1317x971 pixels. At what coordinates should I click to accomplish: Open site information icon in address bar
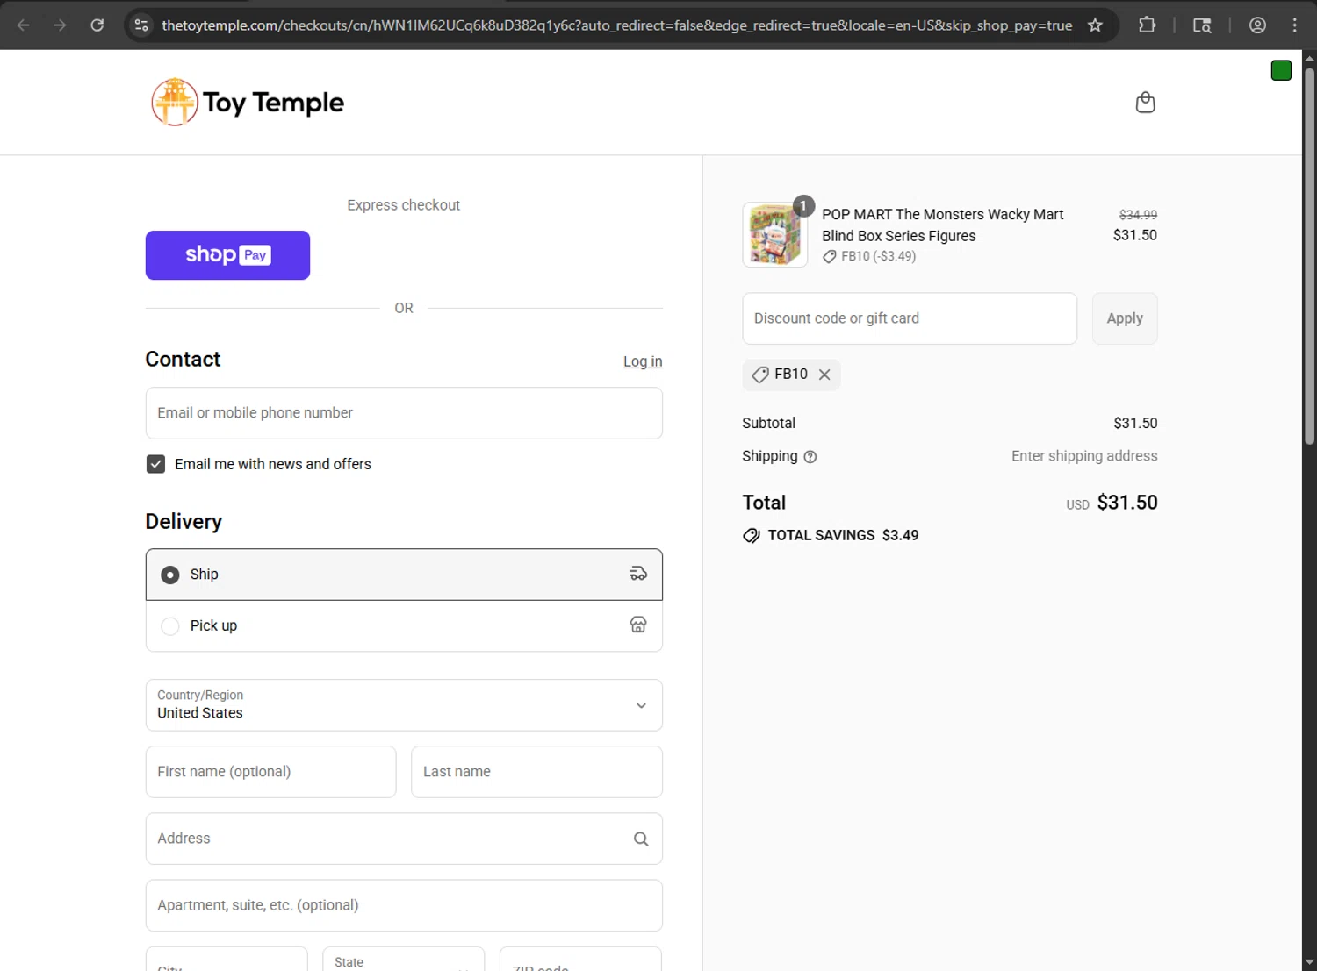click(140, 25)
